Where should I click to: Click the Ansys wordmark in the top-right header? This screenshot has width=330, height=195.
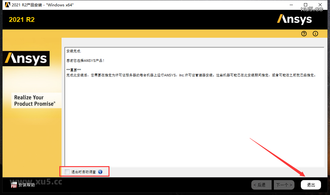coord(294,19)
